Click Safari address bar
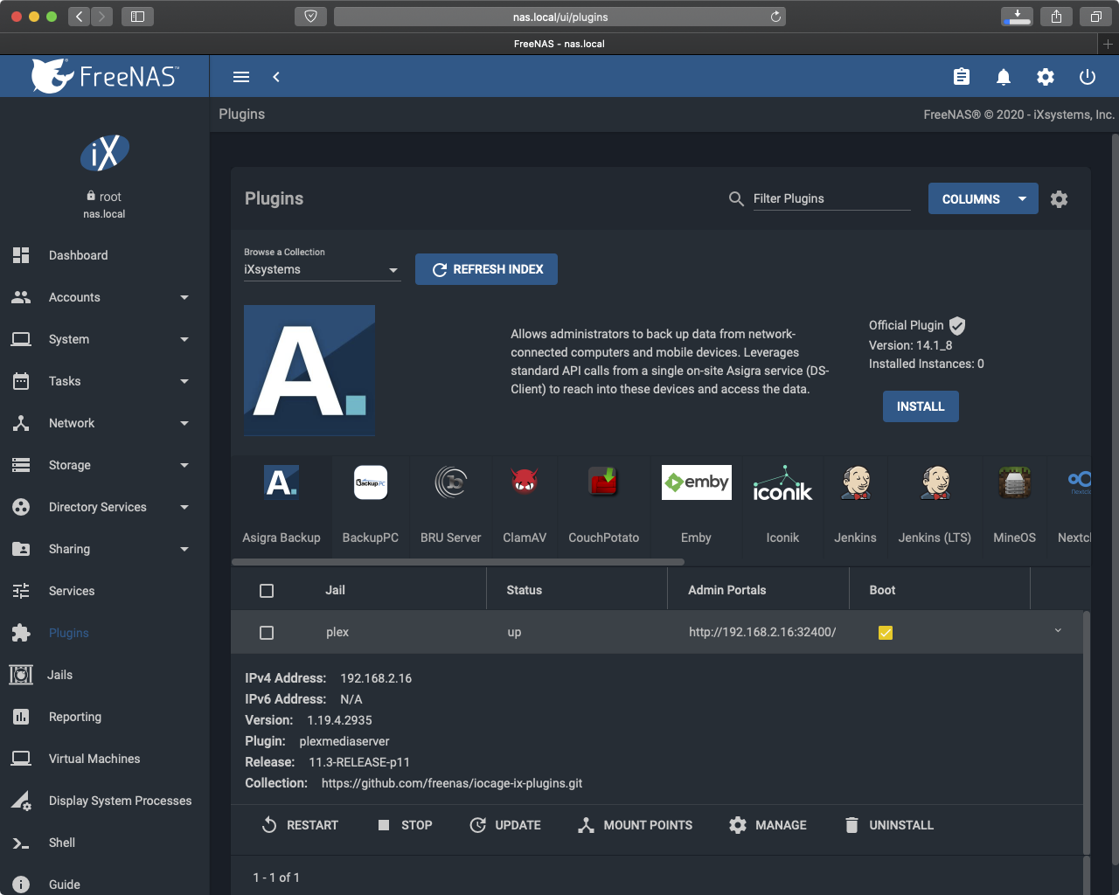The width and height of the screenshot is (1119, 895). click(559, 17)
